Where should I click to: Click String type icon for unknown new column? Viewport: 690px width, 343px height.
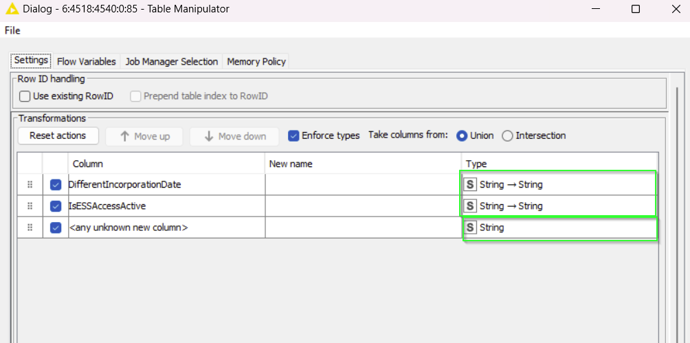click(470, 228)
